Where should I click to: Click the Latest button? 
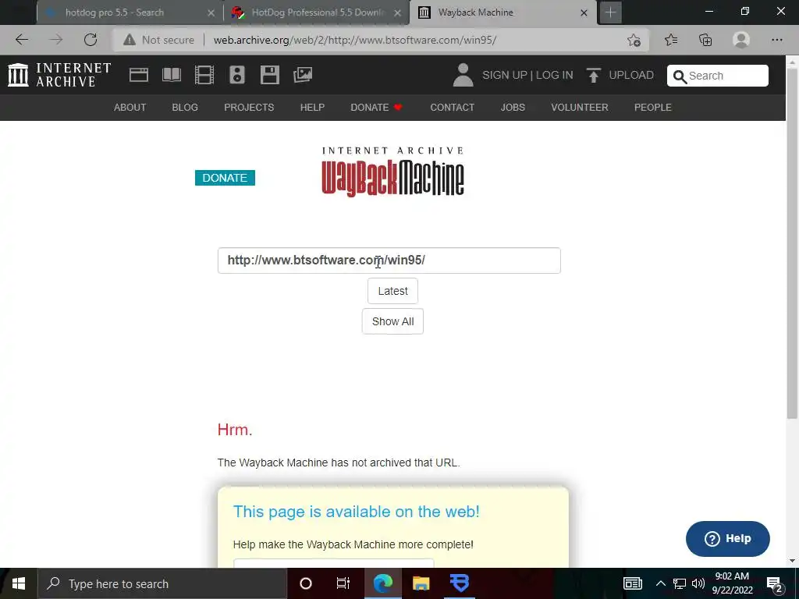(393, 291)
